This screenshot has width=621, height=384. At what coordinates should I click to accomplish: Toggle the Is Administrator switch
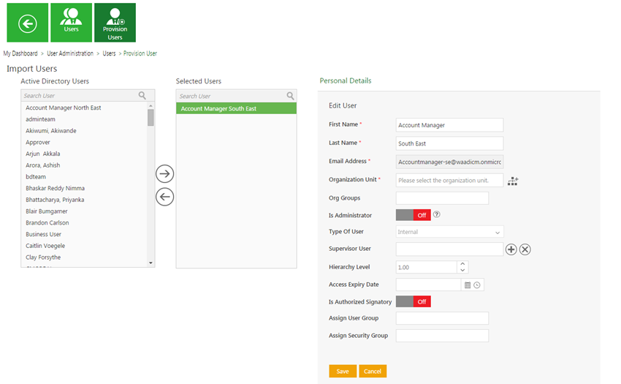point(413,215)
